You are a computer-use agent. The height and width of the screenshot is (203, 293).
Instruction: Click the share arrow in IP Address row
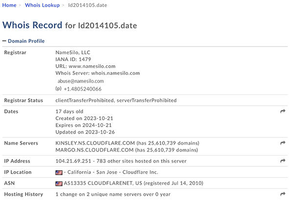coord(283,161)
